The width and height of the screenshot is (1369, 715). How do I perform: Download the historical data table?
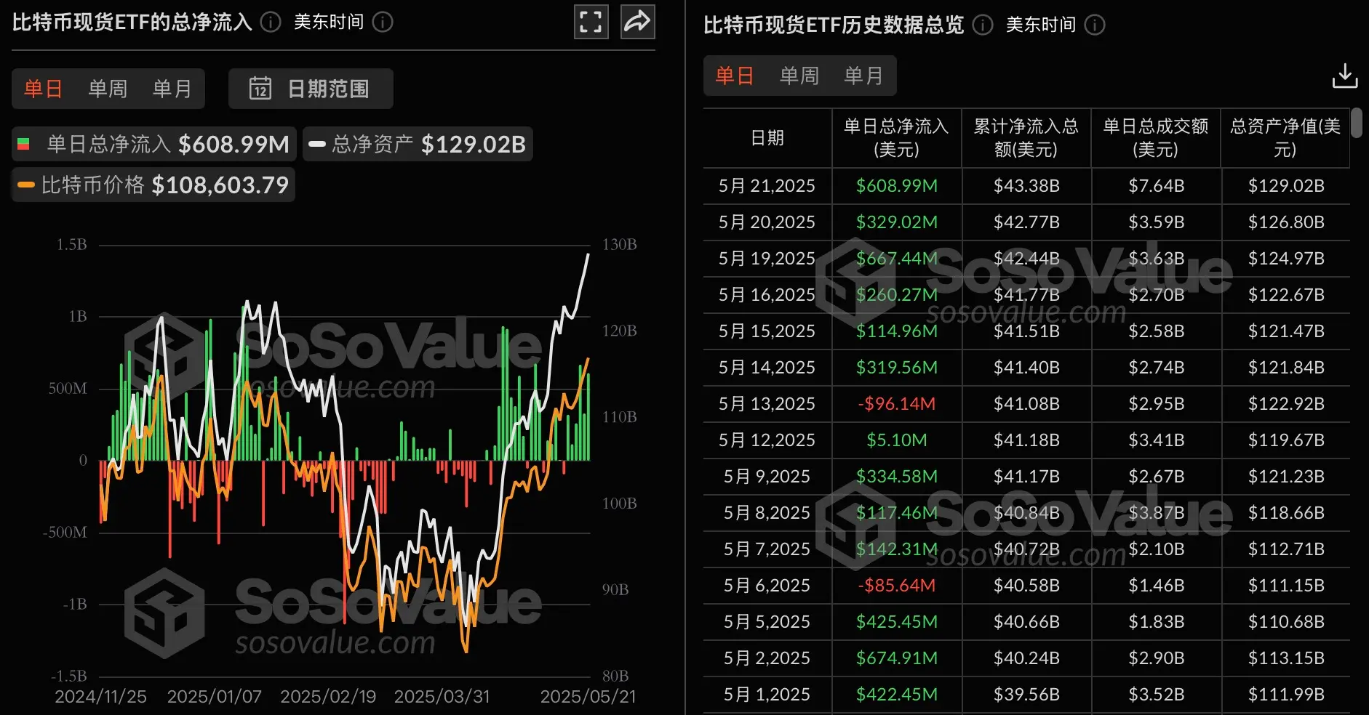[x=1345, y=75]
